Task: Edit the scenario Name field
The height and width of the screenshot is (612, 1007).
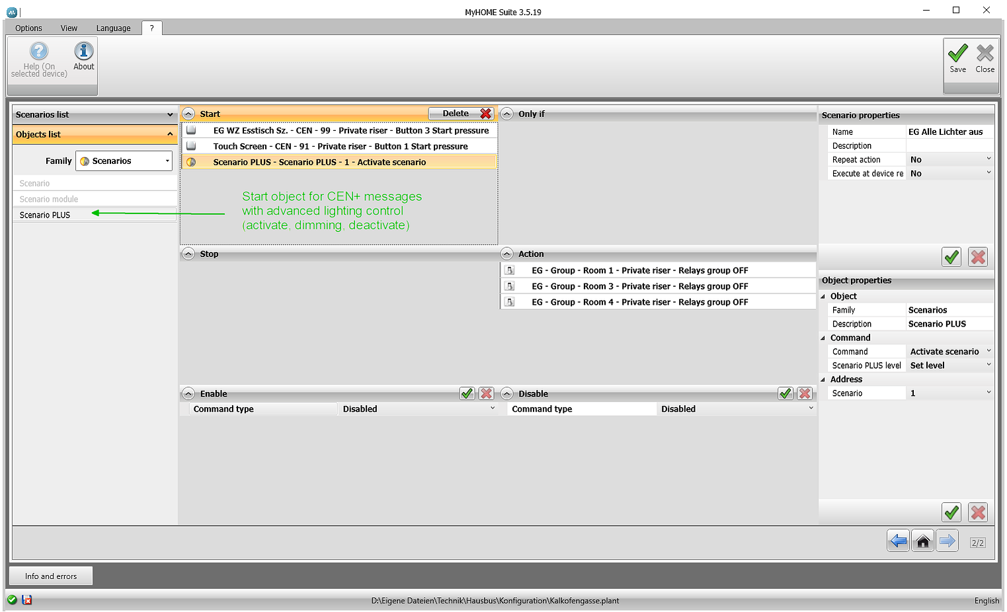Action: [949, 132]
